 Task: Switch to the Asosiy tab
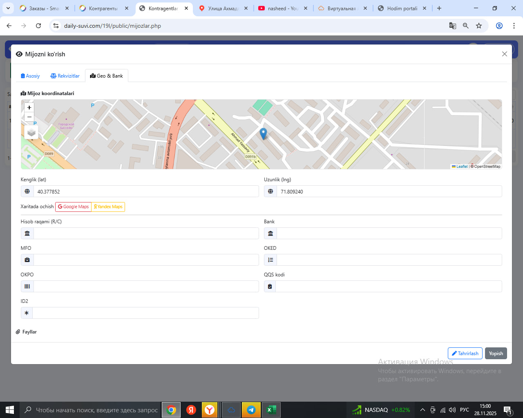point(30,76)
